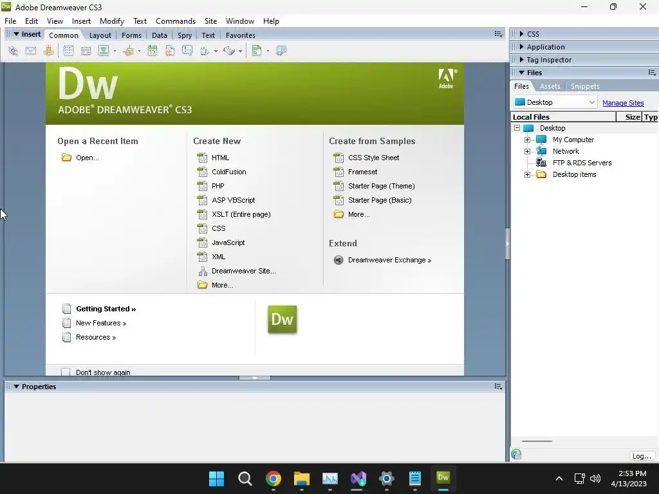The image size is (659, 494).
Task: Open the Getting Started link
Action: point(106,309)
